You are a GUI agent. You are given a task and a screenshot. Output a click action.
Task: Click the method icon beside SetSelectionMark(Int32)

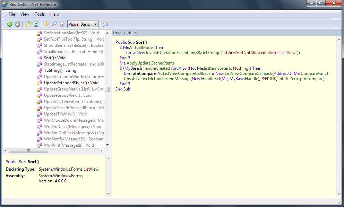[x=40, y=33]
